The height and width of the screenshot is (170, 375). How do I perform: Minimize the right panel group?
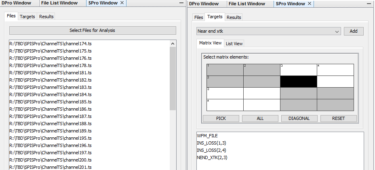pyautogui.click(x=369, y=3)
